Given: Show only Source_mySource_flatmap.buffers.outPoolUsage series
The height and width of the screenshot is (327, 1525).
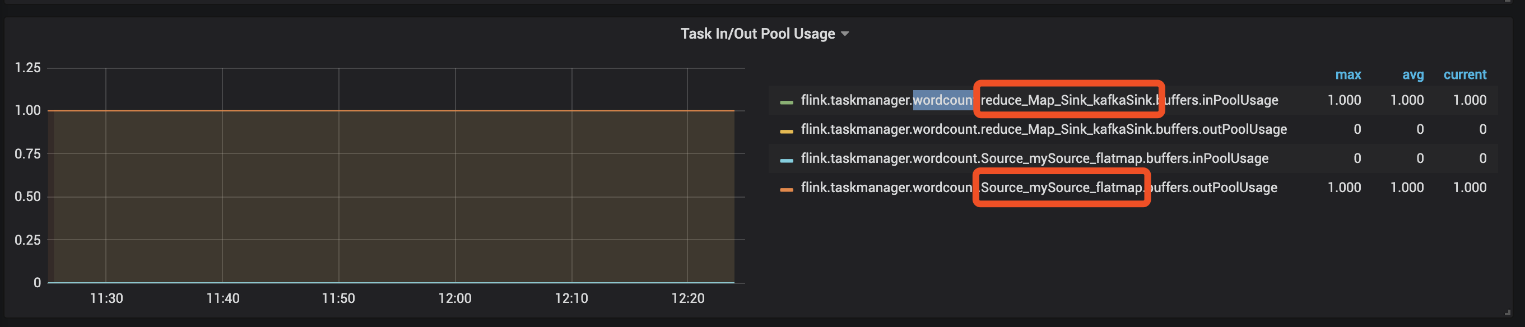Looking at the screenshot, I should (x=1039, y=188).
